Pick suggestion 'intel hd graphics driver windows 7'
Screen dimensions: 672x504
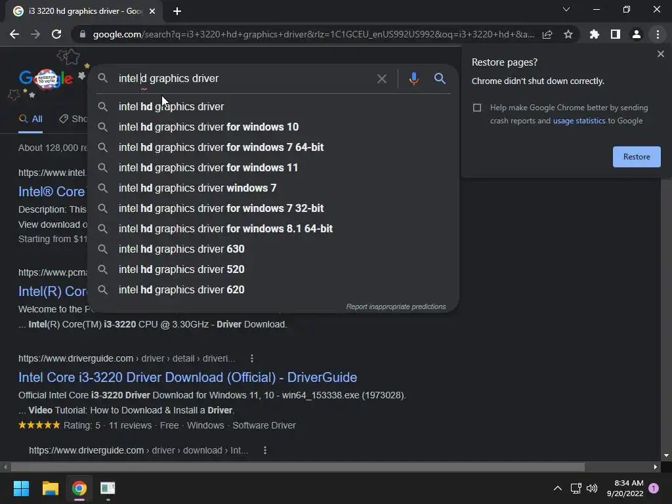(x=274, y=188)
